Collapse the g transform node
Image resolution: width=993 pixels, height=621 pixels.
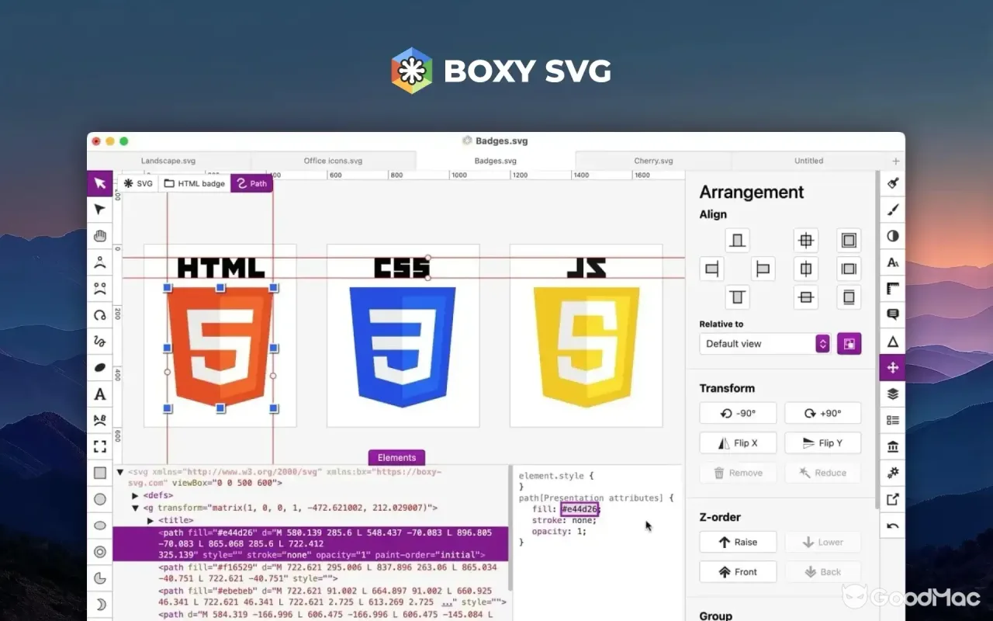pos(136,508)
